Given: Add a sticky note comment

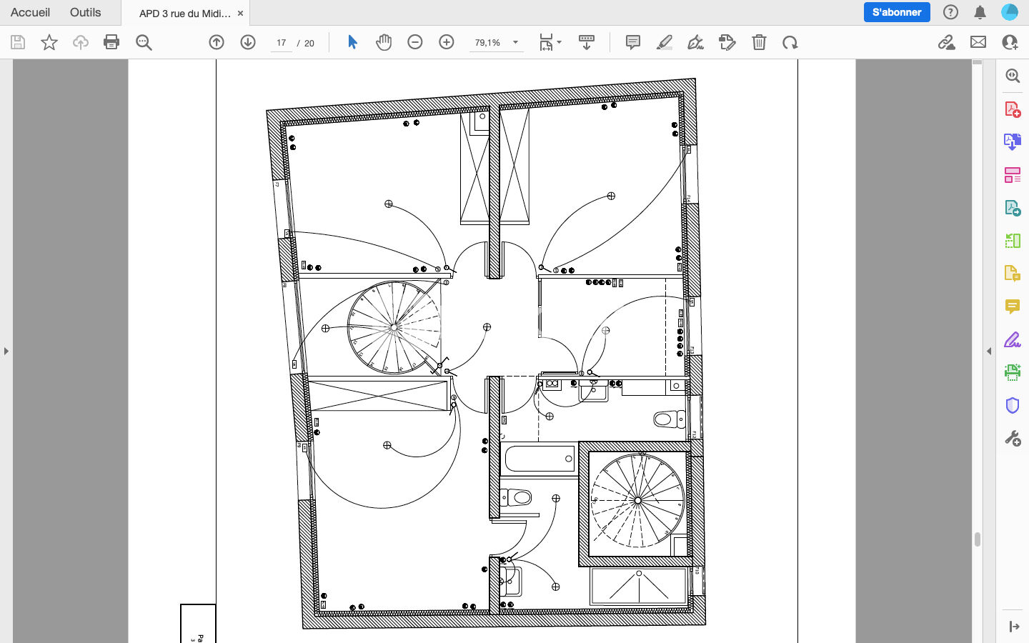Looking at the screenshot, I should coord(633,42).
